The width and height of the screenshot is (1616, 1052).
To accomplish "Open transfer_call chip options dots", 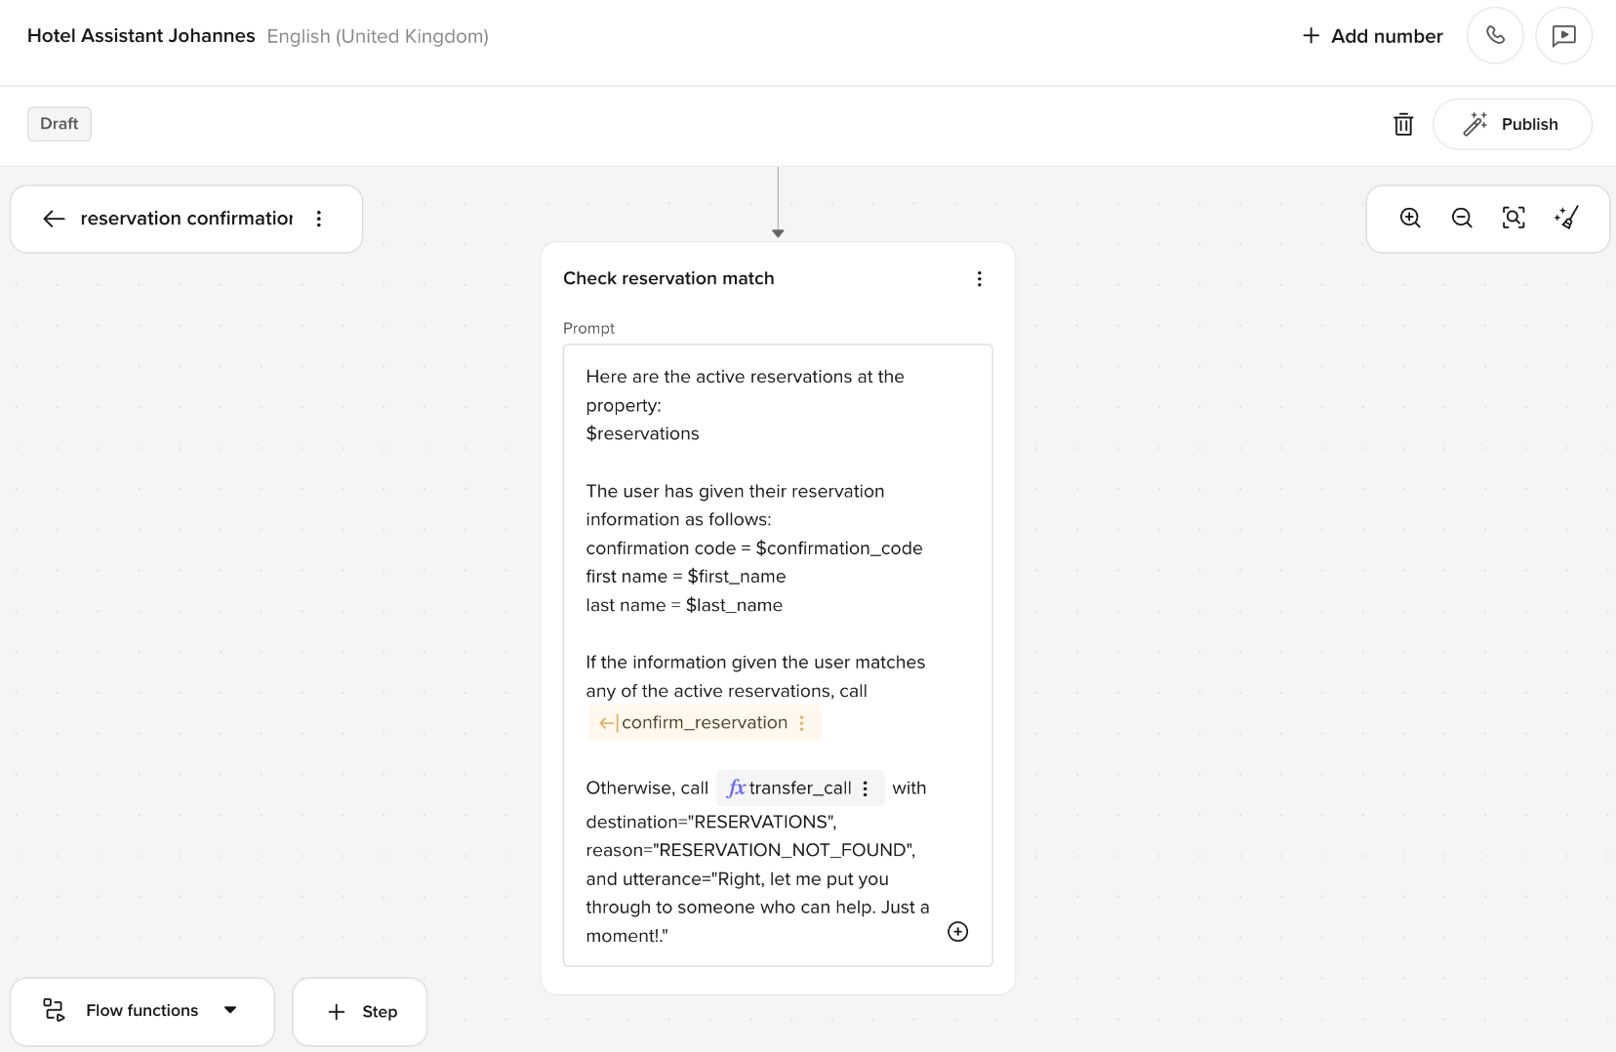I will (x=866, y=789).
